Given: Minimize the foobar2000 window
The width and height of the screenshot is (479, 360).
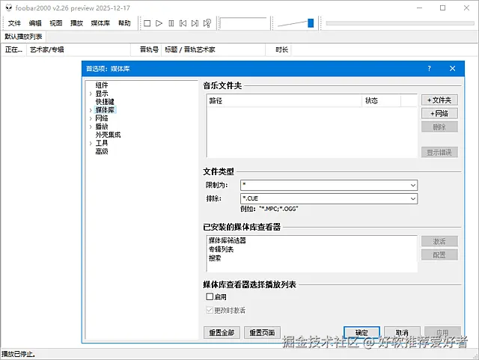Looking at the screenshot, I should 419,8.
